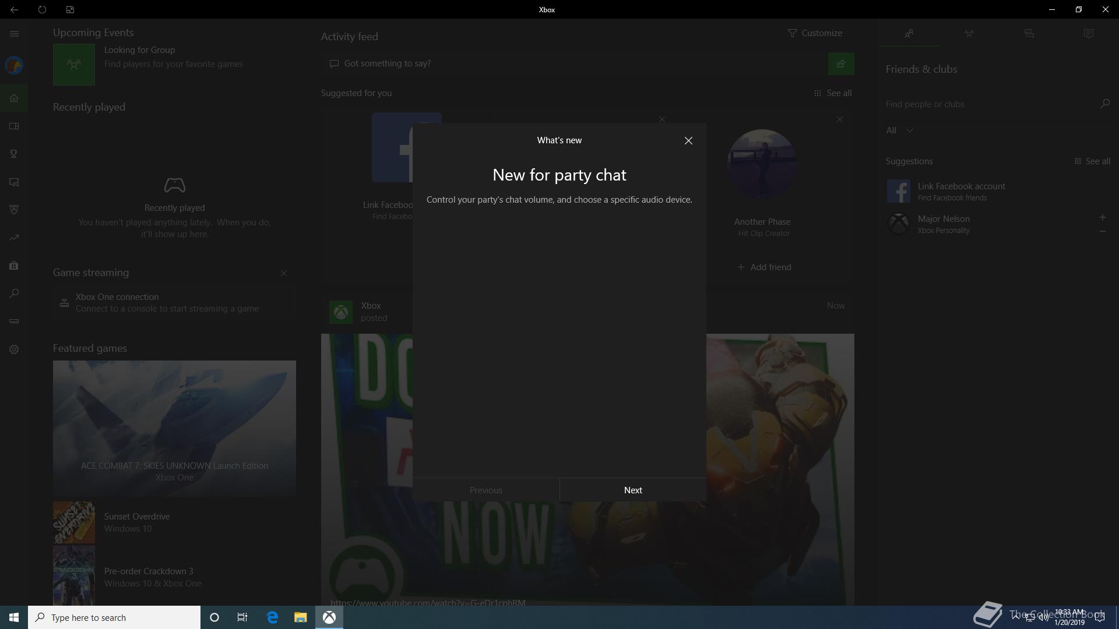The width and height of the screenshot is (1119, 629).
Task: Click Next in What's new dialog
Action: 632,490
